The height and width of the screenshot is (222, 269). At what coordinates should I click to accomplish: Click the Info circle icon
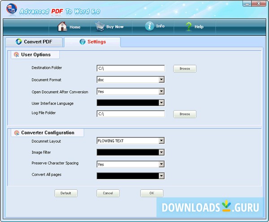click(x=149, y=26)
